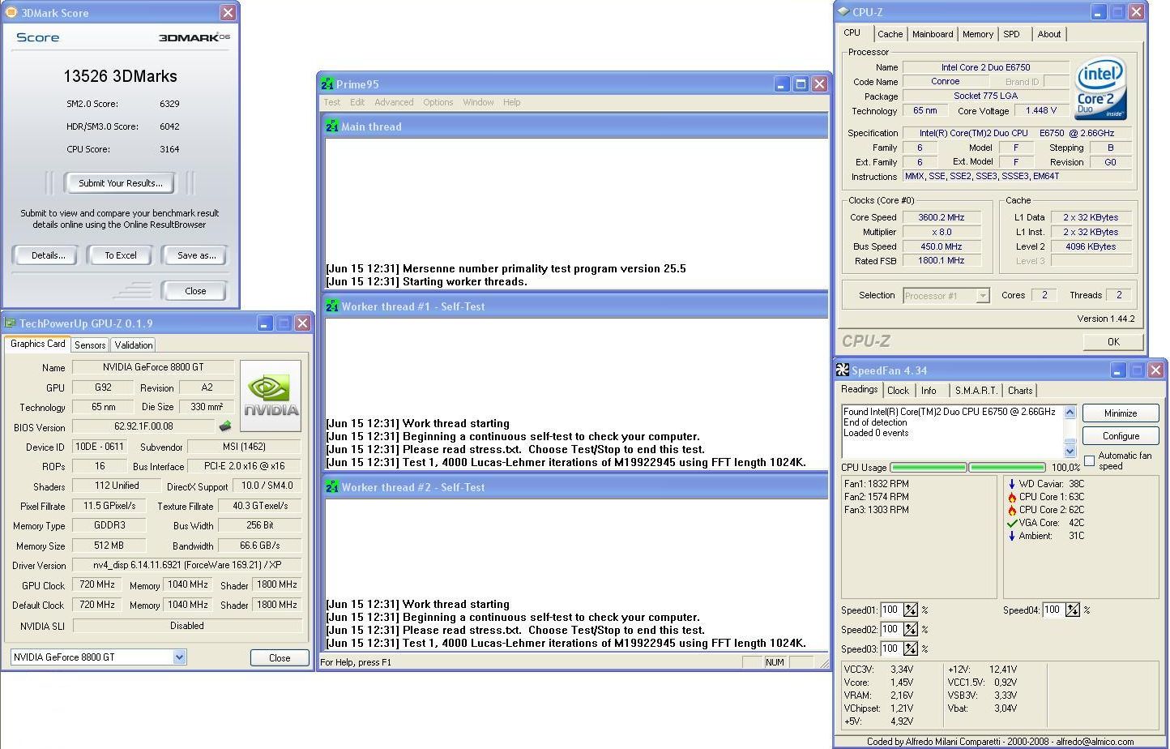Click the Core Speed 3600.2 MHz value
This screenshot has width=1170, height=749.
(942, 217)
